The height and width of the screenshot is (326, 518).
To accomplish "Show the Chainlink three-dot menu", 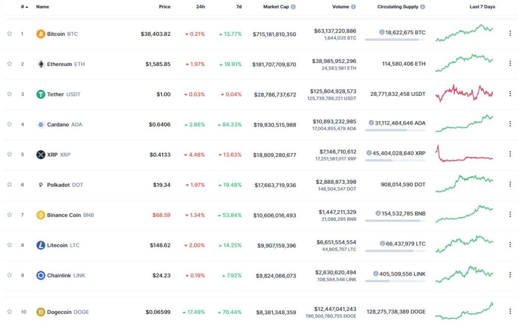I will pyautogui.click(x=510, y=275).
